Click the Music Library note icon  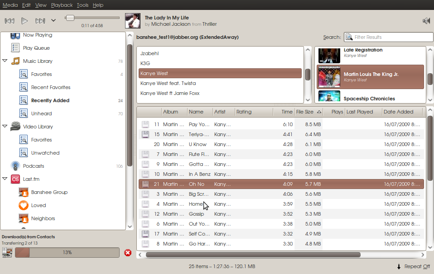tap(15, 61)
